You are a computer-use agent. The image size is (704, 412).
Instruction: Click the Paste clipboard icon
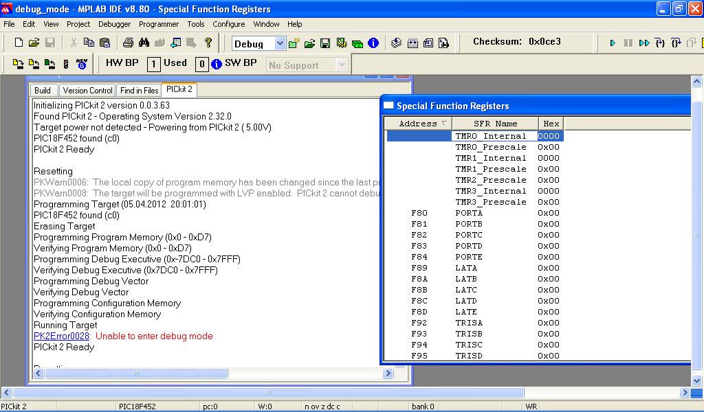(105, 43)
